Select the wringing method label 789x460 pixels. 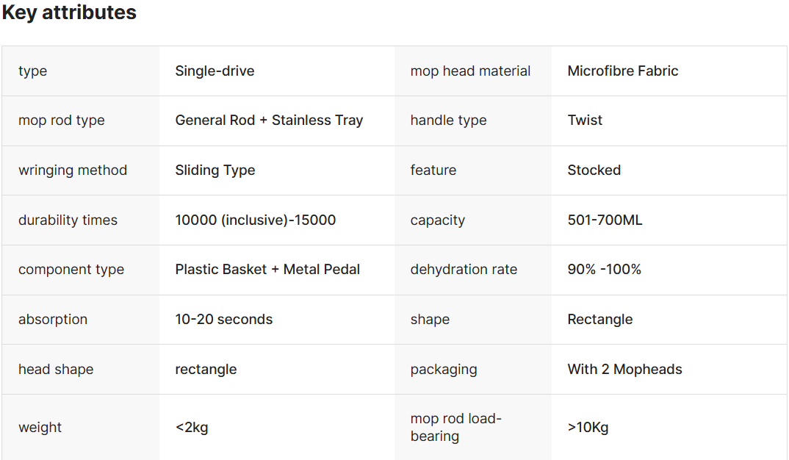pyautogui.click(x=73, y=170)
